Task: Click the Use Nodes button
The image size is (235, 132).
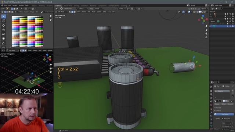Action: point(224,114)
